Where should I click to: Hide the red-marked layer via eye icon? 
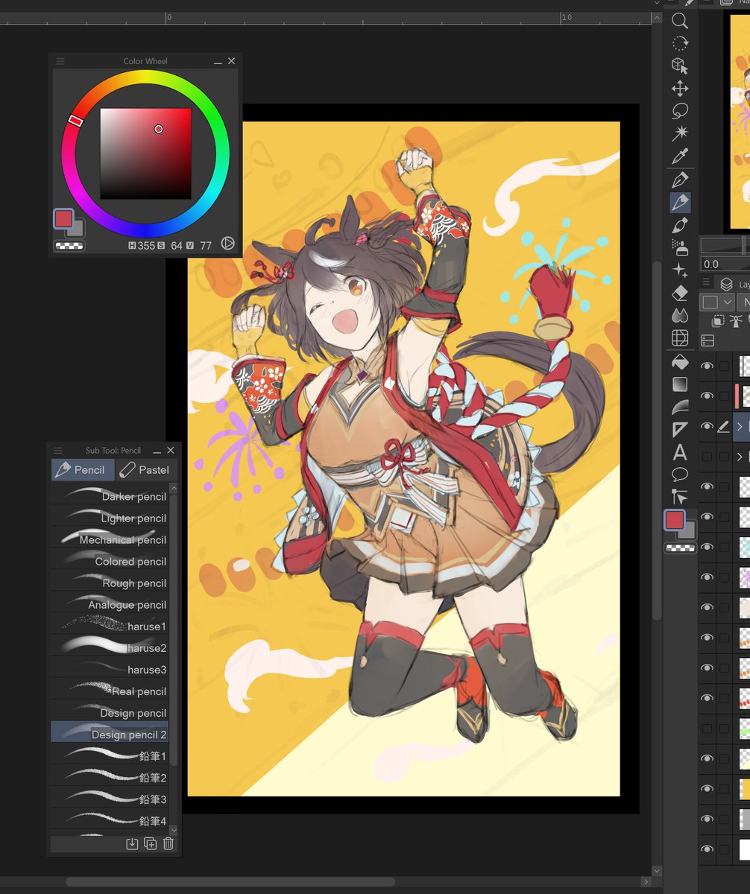707,396
